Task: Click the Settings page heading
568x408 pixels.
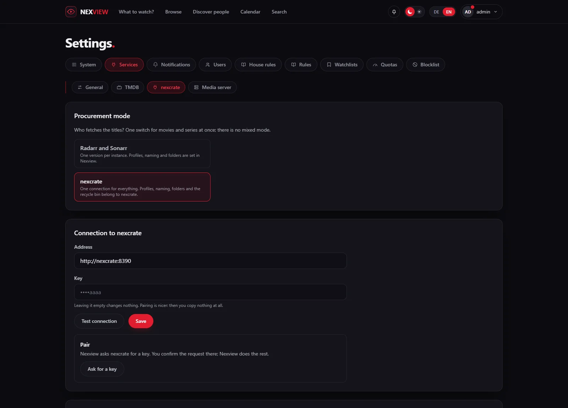Action: [90, 43]
